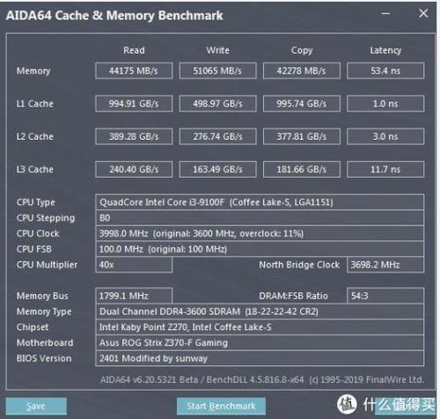The height and width of the screenshot is (419, 440).
Task: Minimize the AIDA64 benchmark window
Action: (385, 13)
